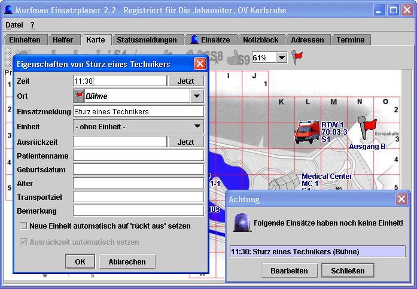Click the Bearbeiten button

[x=289, y=270]
